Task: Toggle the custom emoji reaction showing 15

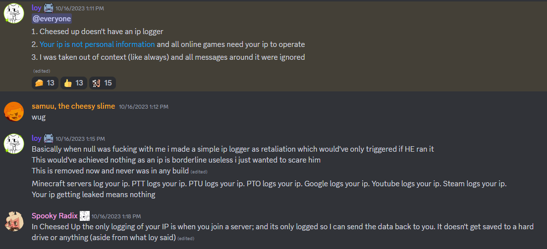Action: (x=103, y=83)
